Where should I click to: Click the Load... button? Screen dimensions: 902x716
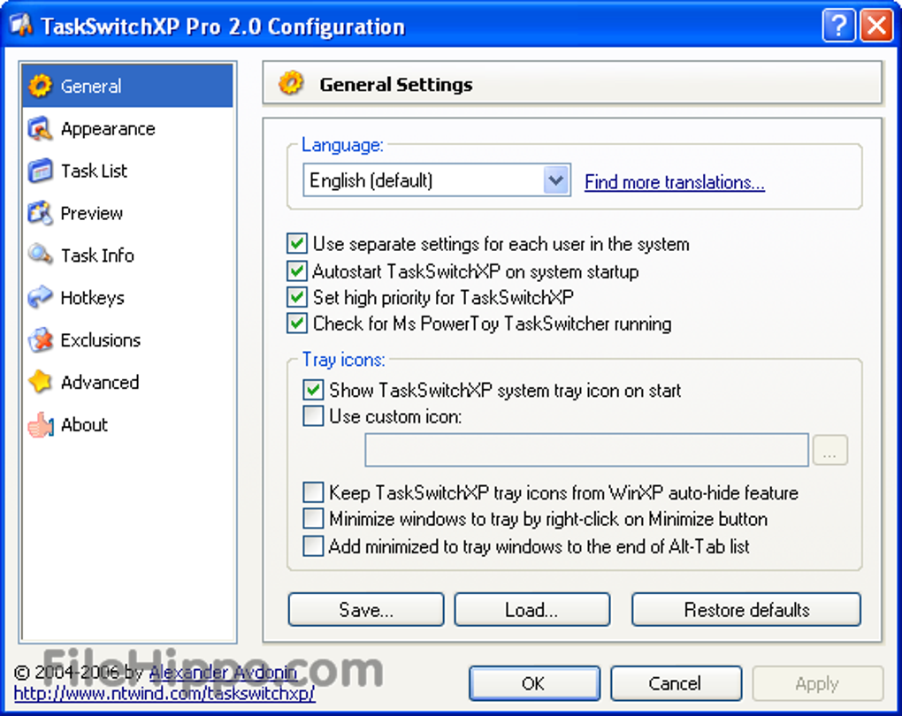click(x=531, y=610)
